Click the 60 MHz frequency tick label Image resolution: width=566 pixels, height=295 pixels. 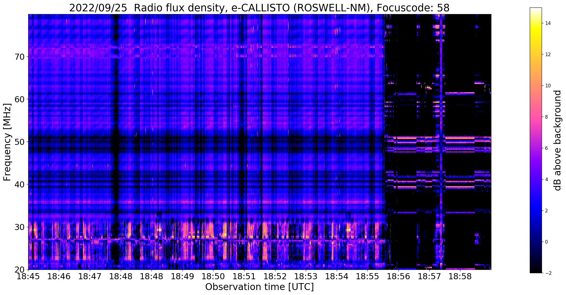pos(19,99)
